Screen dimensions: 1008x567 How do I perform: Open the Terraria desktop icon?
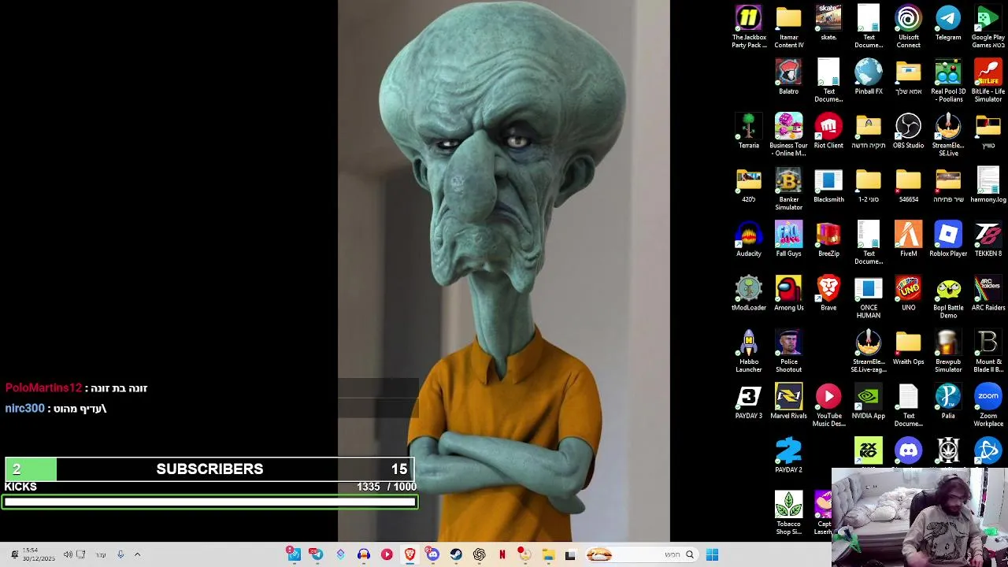749,131
